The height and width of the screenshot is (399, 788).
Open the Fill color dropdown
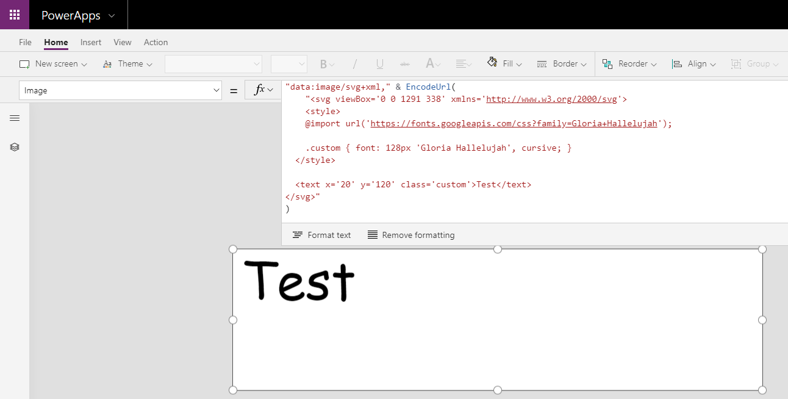click(504, 63)
